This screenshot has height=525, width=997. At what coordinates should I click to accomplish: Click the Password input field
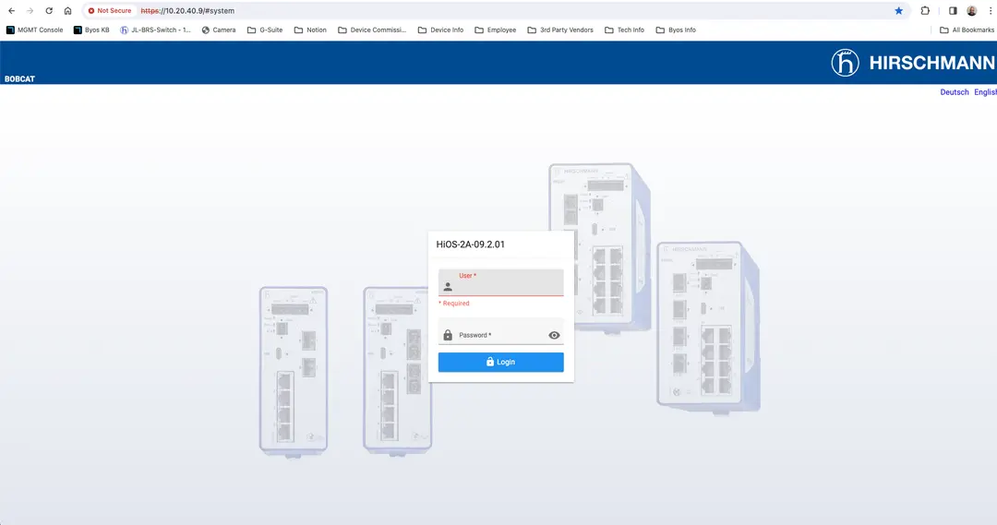tap(501, 331)
